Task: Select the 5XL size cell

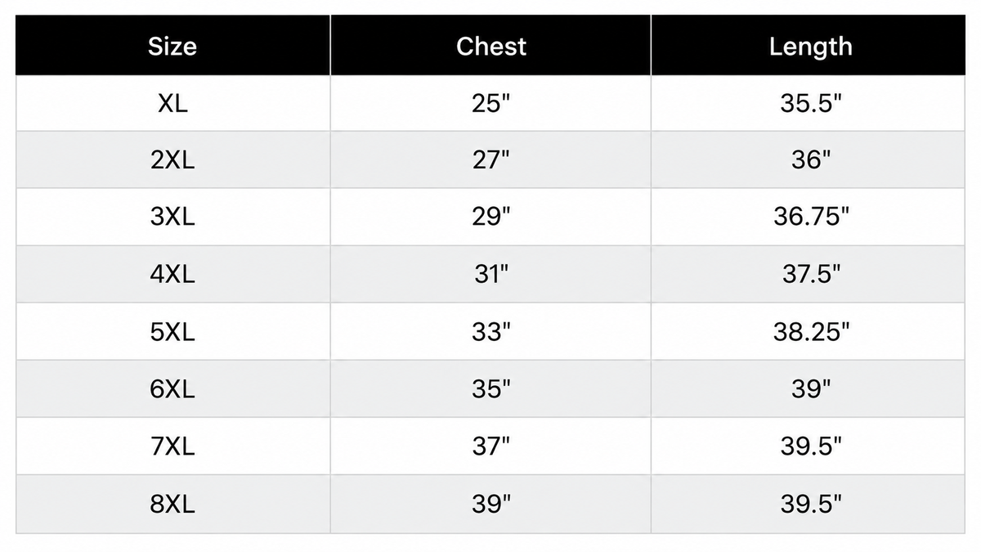Action: pyautogui.click(x=172, y=332)
